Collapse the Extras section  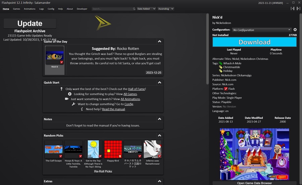pos(159,181)
